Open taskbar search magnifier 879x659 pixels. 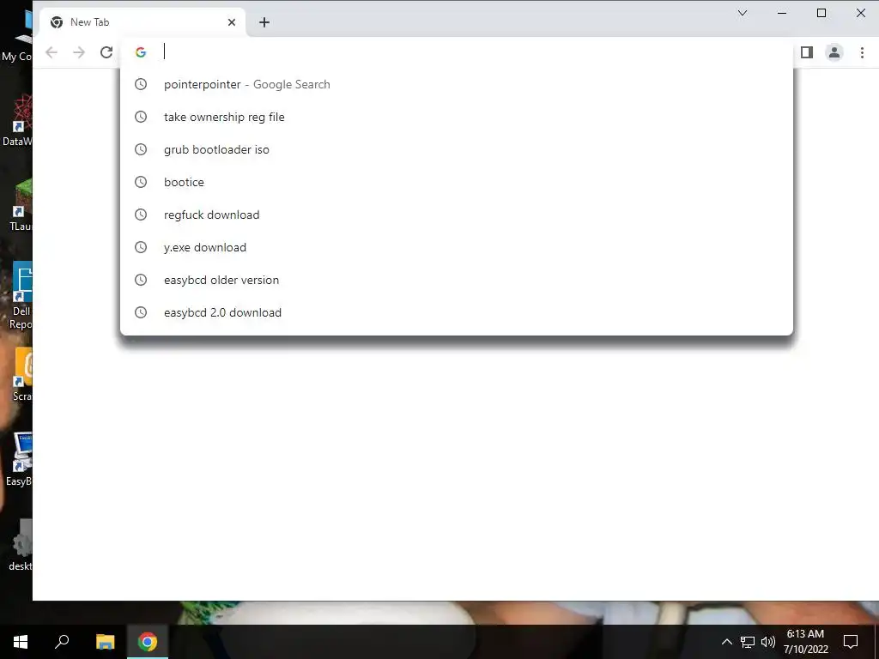pos(62,642)
